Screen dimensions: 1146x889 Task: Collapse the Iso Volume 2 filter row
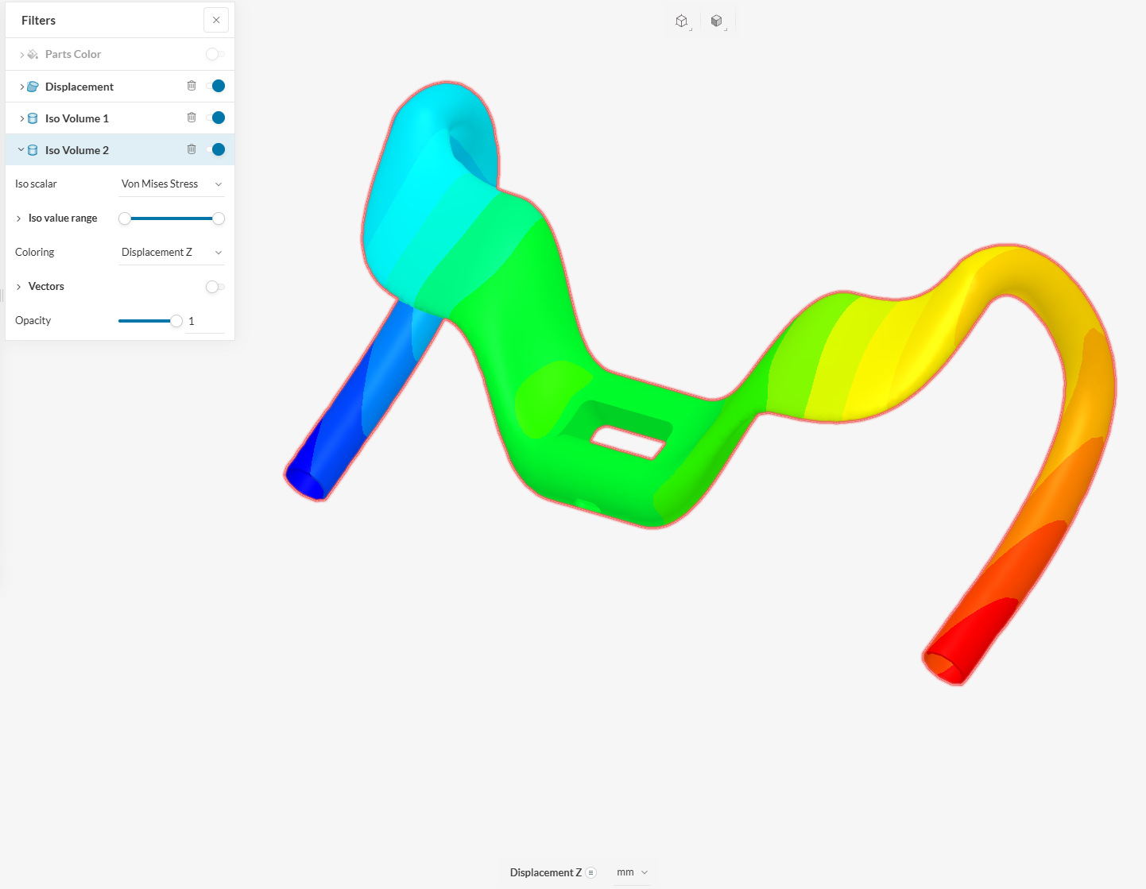(x=21, y=149)
